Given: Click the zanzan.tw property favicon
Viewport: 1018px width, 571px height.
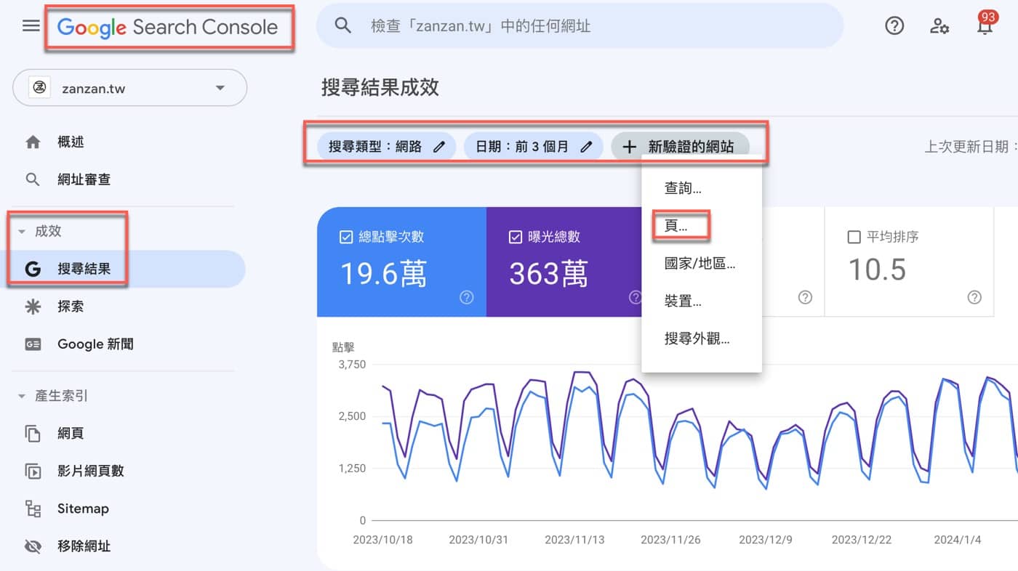Looking at the screenshot, I should click(39, 89).
